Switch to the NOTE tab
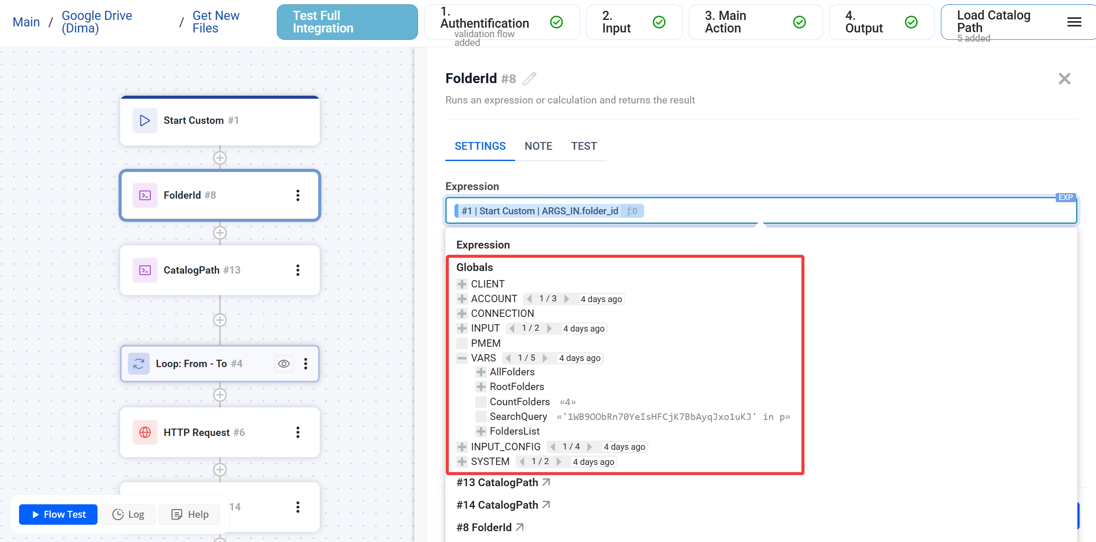 click(538, 146)
